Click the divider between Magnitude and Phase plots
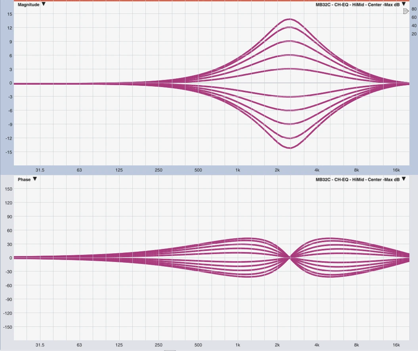Image resolution: width=418 pixels, height=351 pixels. (x=209, y=175)
